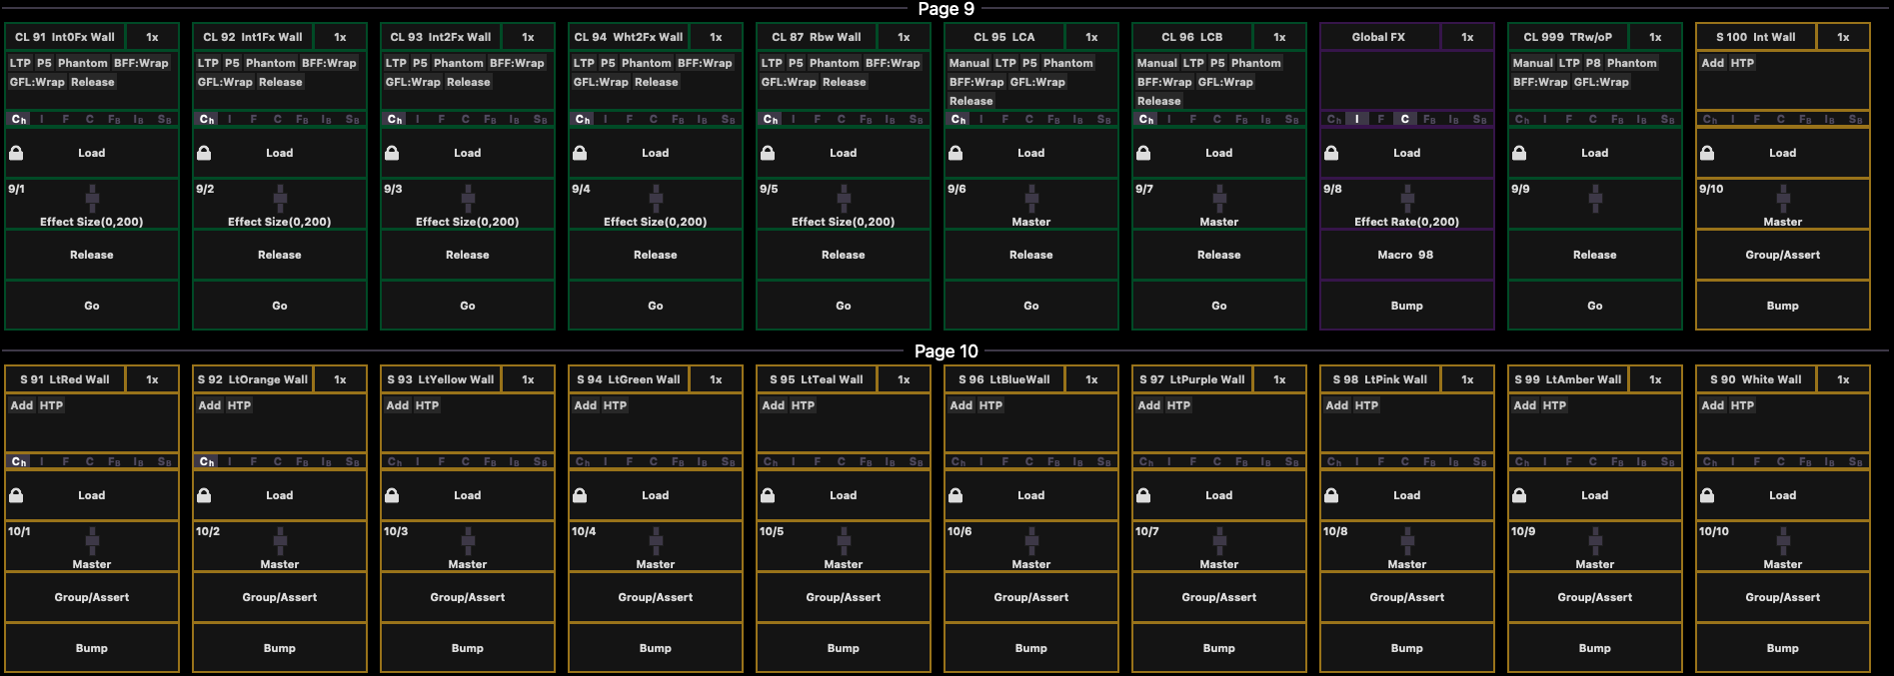Select the S 96 LtBlueWall header

pos(1003,379)
